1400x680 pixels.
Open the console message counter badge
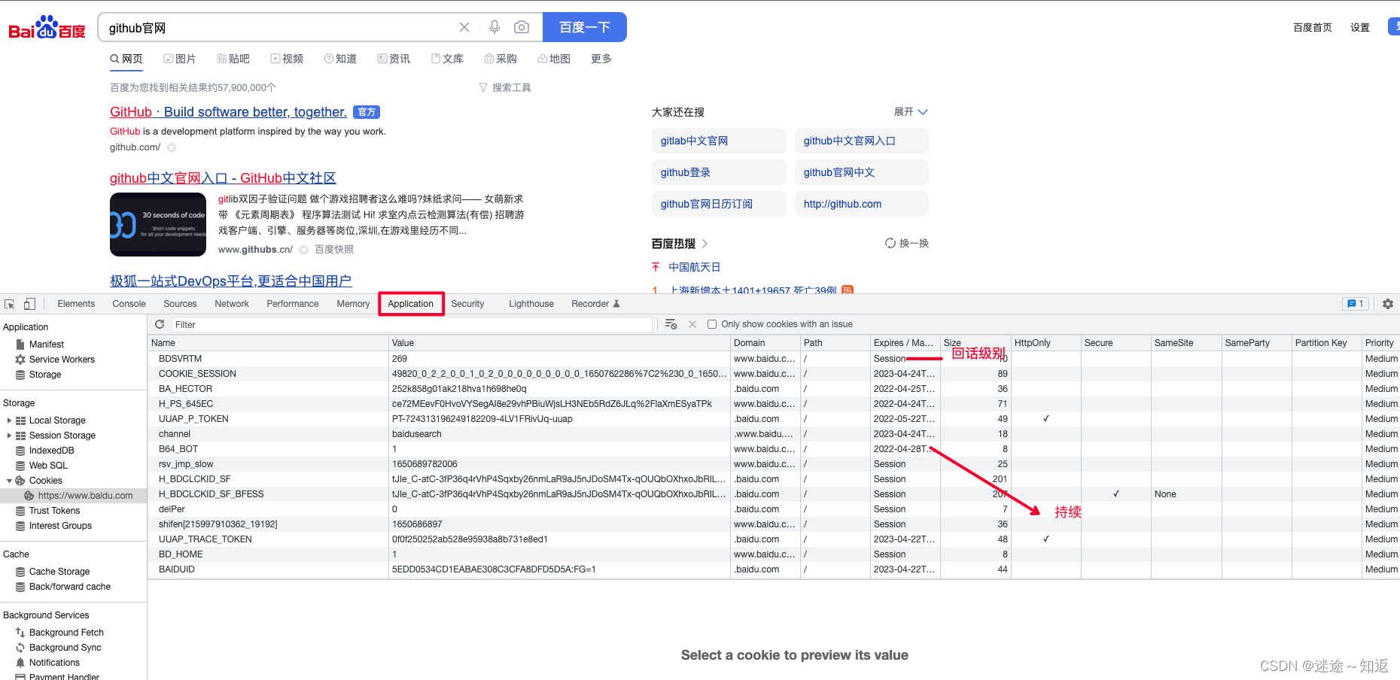pos(1355,303)
